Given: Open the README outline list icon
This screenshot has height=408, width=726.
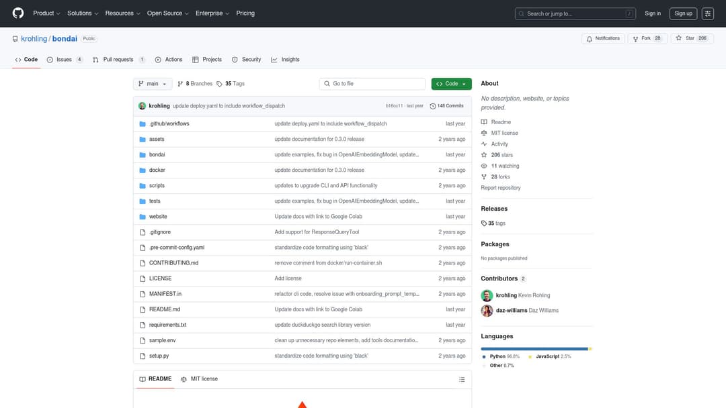Looking at the screenshot, I should tap(462, 379).
